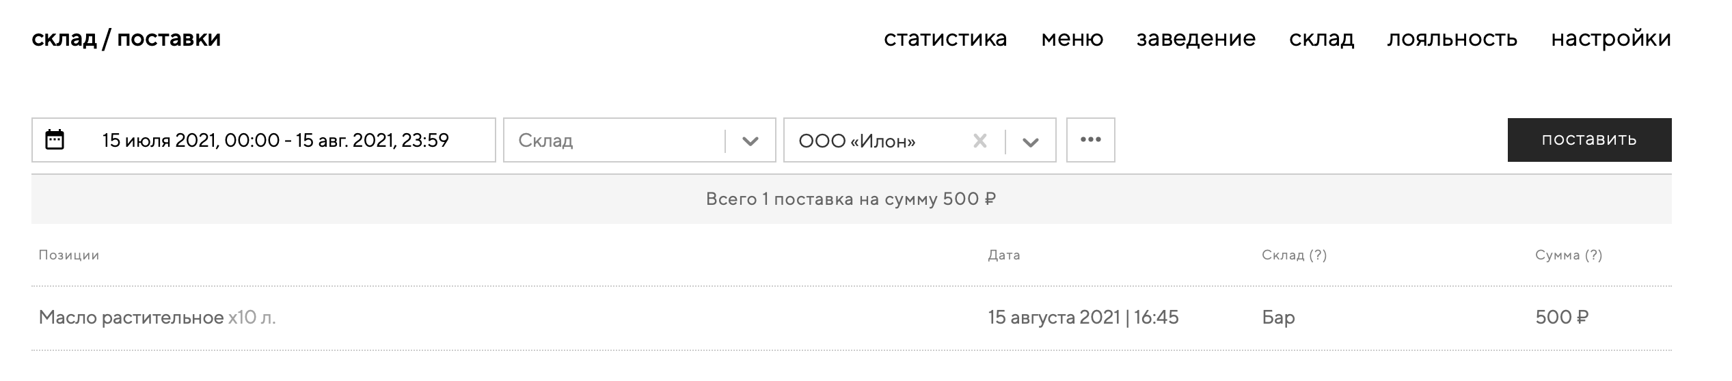
Task: Open the статистика menu
Action: [945, 38]
